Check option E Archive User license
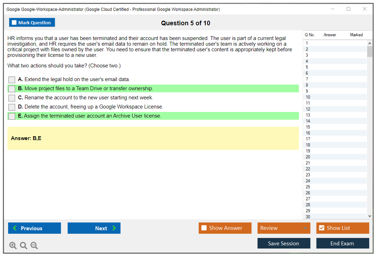Screen dimensions: 378x258 [12, 116]
